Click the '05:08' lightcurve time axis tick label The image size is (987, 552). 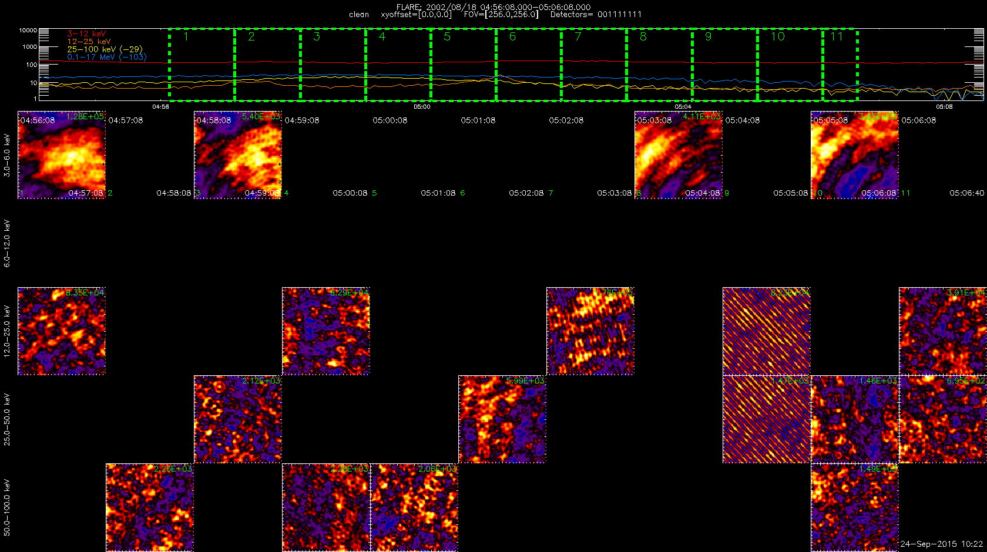[x=944, y=107]
